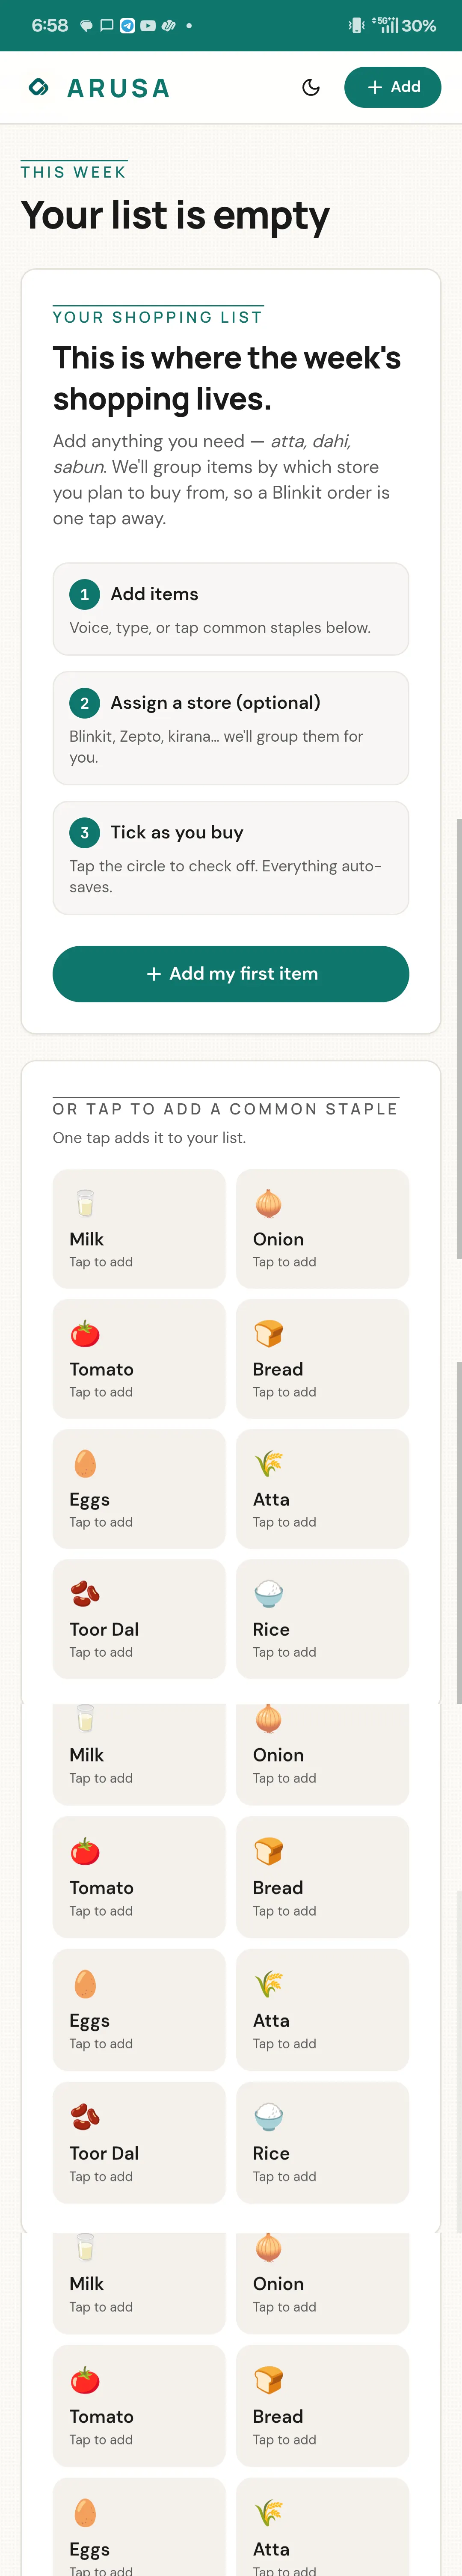Add Bread from the first staples grid
462x2576 pixels.
[x=323, y=1359]
